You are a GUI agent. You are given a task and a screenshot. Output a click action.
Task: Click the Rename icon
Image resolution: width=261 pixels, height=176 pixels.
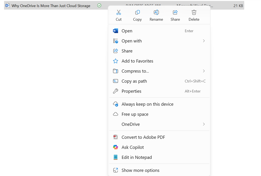(x=156, y=12)
